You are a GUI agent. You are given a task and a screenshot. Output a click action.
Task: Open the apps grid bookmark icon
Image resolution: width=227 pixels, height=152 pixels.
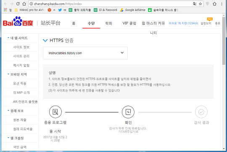click(5, 10)
